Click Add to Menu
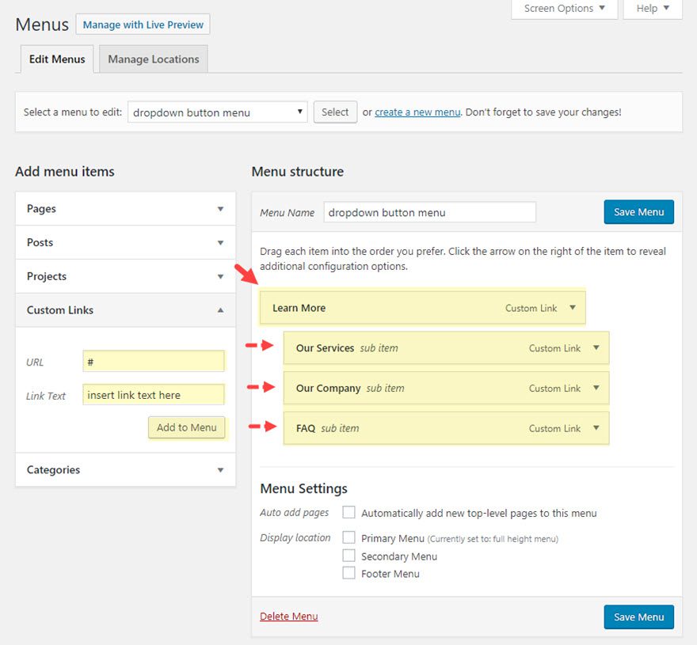The image size is (697, 645). tap(186, 427)
